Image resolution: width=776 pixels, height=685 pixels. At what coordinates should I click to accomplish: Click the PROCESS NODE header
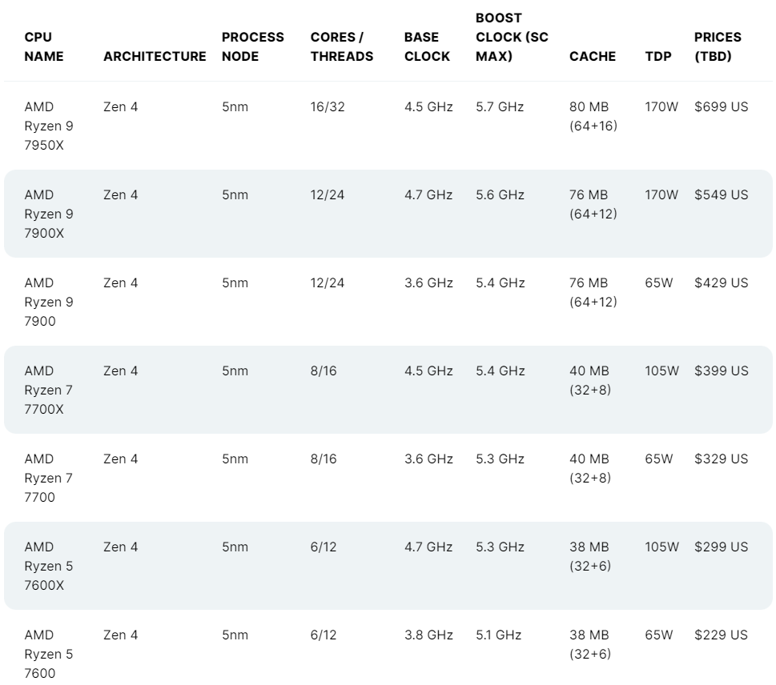[252, 46]
